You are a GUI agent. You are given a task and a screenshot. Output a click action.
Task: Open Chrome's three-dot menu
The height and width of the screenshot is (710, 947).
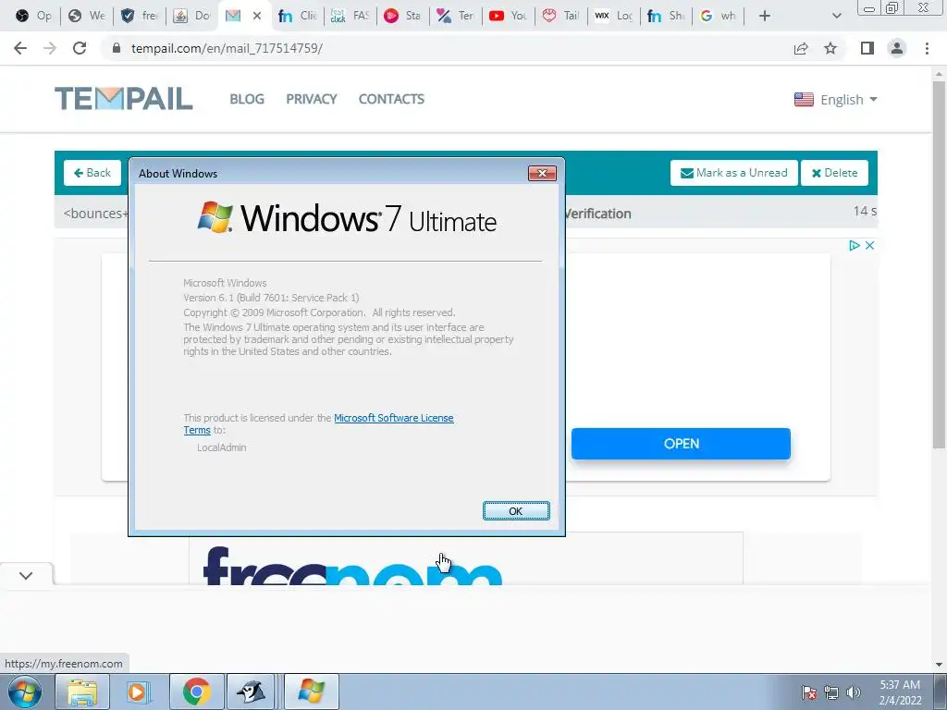pos(927,48)
